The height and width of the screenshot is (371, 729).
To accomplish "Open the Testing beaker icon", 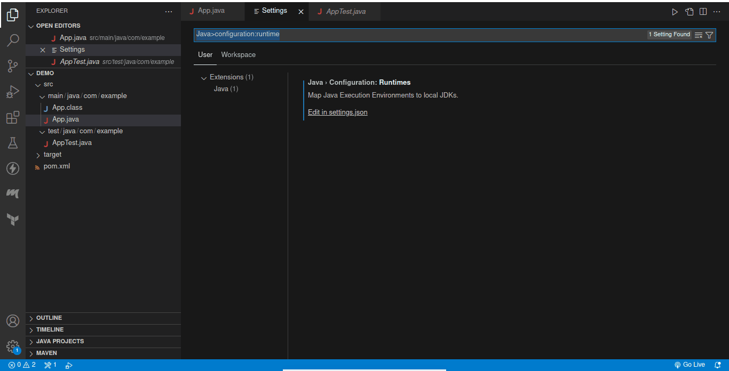I will pyautogui.click(x=13, y=143).
